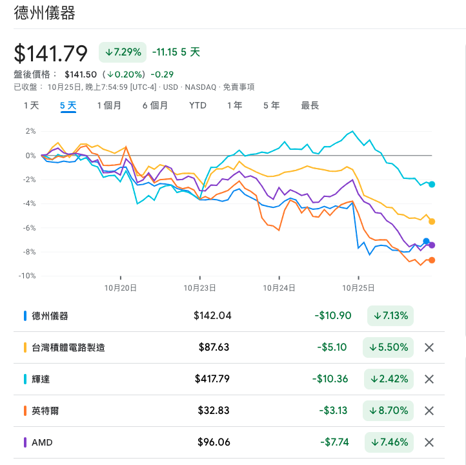The height and width of the screenshot is (465, 466).
Task: Click the -11.15 5 天 change text
Action: (x=176, y=52)
